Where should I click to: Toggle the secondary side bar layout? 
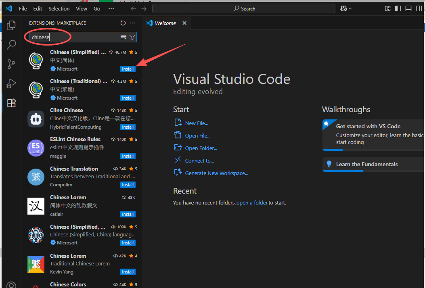tap(419, 8)
